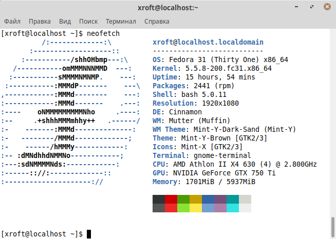Open the Терминал menu
Image resolution: width=336 pixels, height=239 pixels.
121,22
